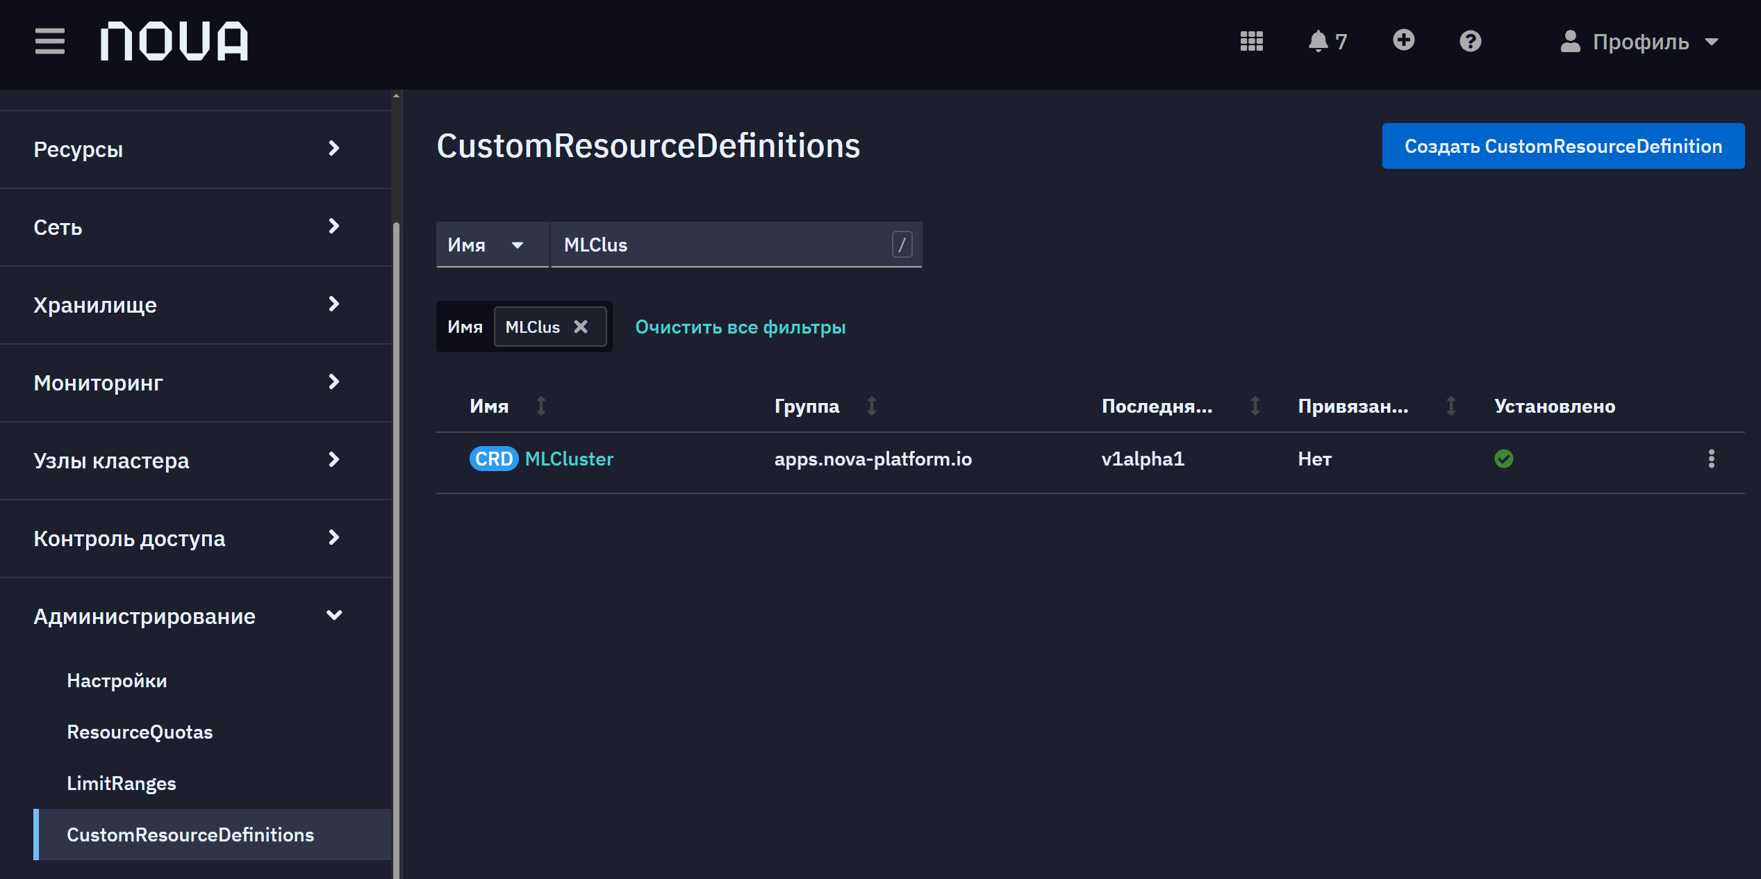Open the Профиль user dropdown
Screen dimensions: 1761x879
pyautogui.click(x=1640, y=42)
